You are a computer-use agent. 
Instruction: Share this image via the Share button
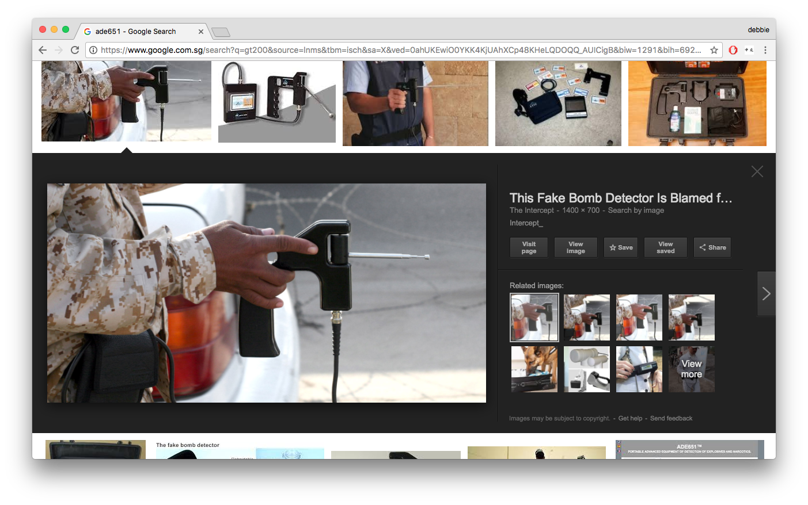click(x=712, y=247)
